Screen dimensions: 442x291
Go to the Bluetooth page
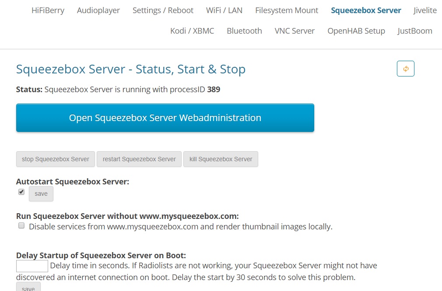click(244, 31)
